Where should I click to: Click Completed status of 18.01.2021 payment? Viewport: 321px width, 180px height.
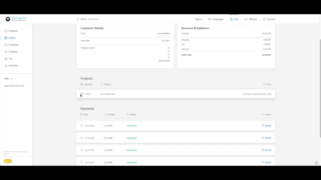point(132,126)
